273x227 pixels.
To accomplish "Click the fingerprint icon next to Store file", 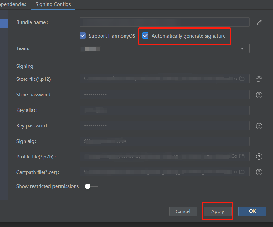I will point(259,79).
